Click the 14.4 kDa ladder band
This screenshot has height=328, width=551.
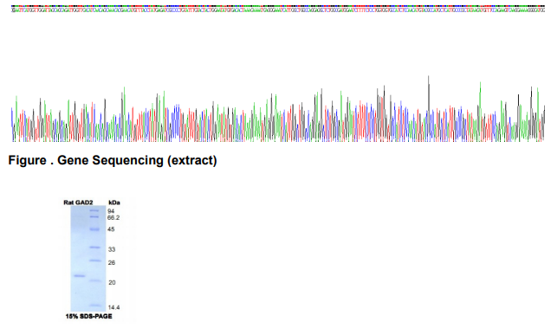click(95, 305)
